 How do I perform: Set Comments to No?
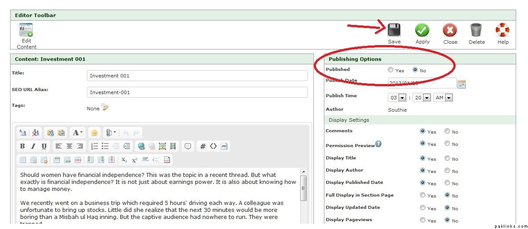click(x=447, y=131)
